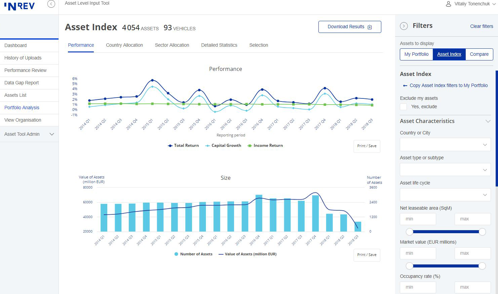This screenshot has height=294, width=498.
Task: Open the Country or City dropdown
Action: (445, 144)
